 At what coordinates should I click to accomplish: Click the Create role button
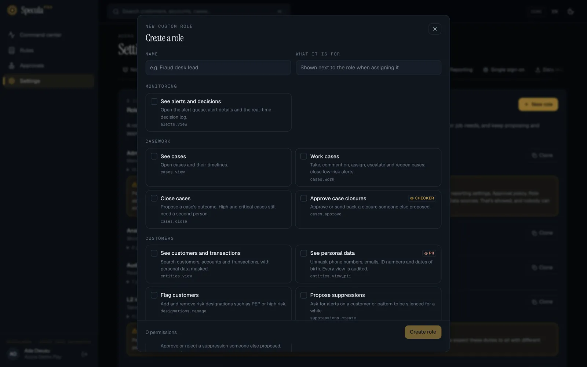click(423, 332)
